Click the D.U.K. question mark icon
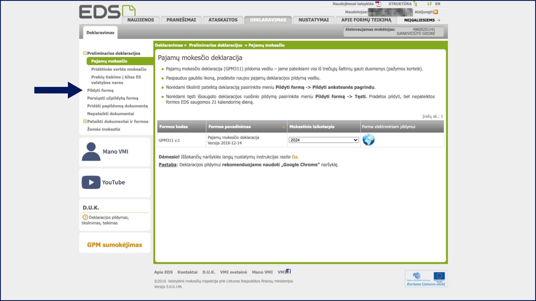 [x=85, y=217]
